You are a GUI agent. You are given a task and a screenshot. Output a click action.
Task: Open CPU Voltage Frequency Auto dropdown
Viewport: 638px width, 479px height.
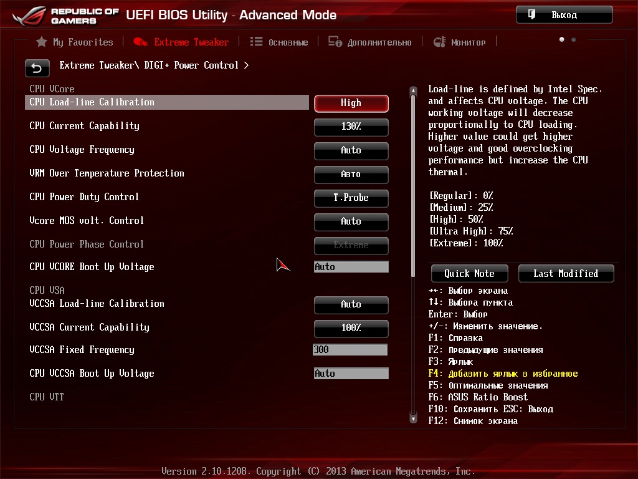click(x=351, y=150)
